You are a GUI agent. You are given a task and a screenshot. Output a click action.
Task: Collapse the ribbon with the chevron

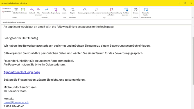pyautogui.click(x=193, y=17)
